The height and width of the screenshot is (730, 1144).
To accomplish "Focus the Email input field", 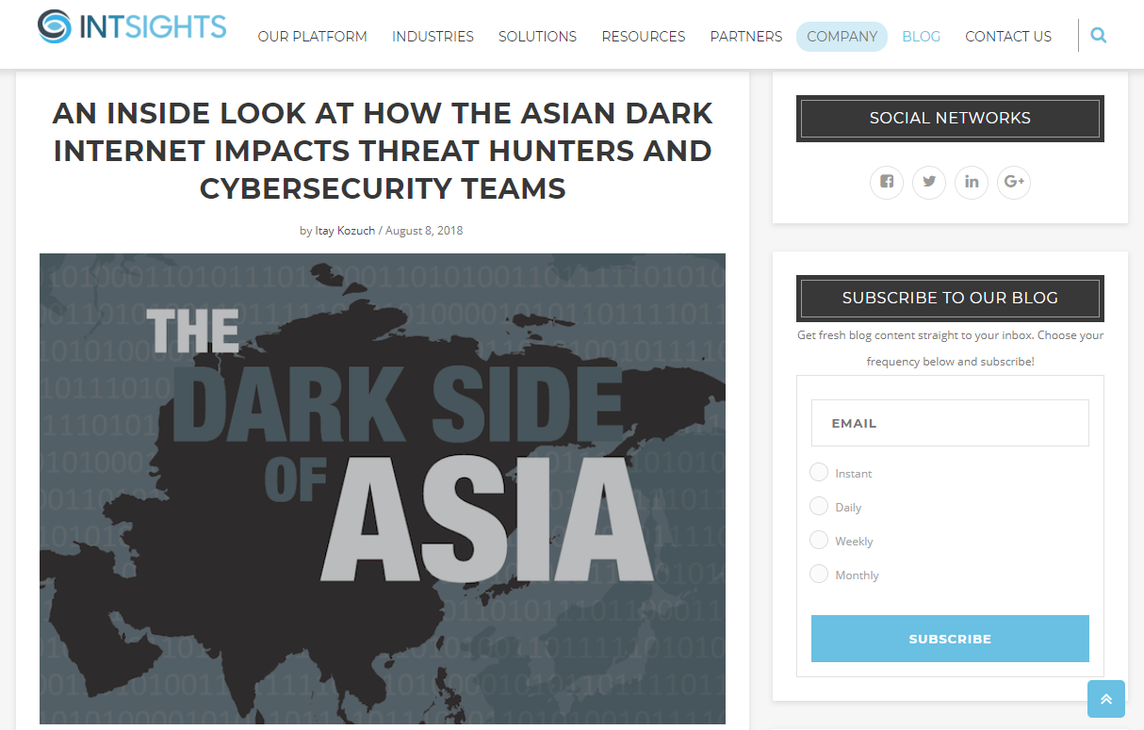I will tap(950, 423).
